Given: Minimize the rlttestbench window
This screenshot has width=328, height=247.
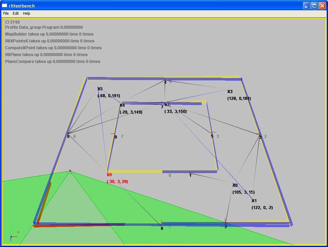Looking at the screenshot, I should pos(306,5).
